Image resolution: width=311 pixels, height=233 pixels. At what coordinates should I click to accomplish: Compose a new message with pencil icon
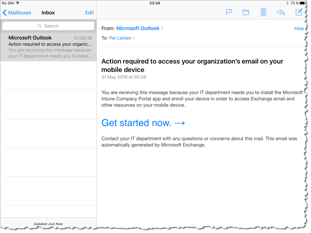point(298,13)
